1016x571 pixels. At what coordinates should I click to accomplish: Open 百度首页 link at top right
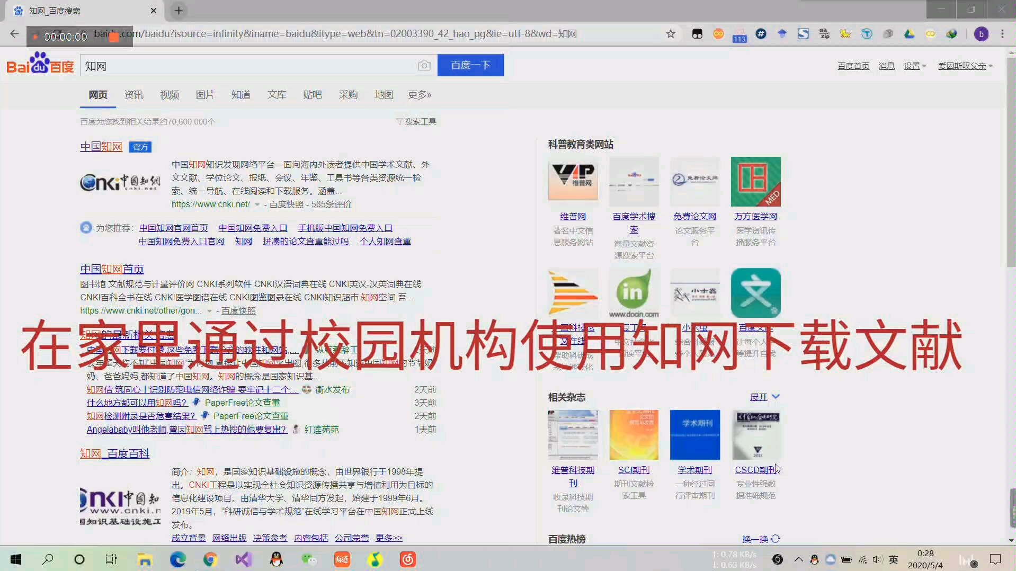coord(853,66)
